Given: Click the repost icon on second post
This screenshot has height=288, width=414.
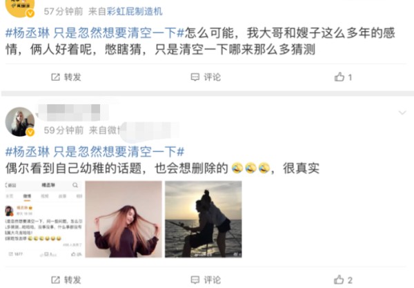Looking at the screenshot, I should coord(55,280).
